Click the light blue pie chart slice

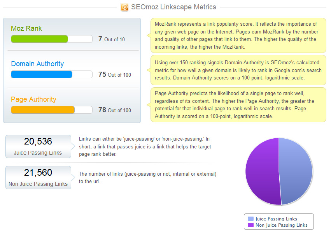tap(296, 171)
